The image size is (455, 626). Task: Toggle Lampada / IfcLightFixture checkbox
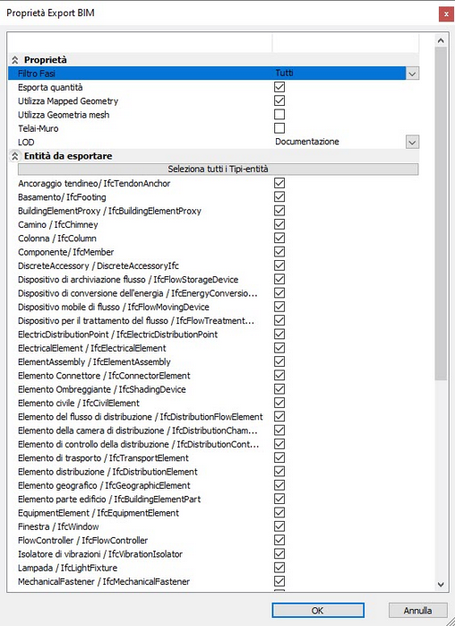pyautogui.click(x=279, y=568)
